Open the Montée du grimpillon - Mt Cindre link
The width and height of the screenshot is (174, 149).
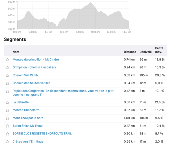(x=36, y=60)
